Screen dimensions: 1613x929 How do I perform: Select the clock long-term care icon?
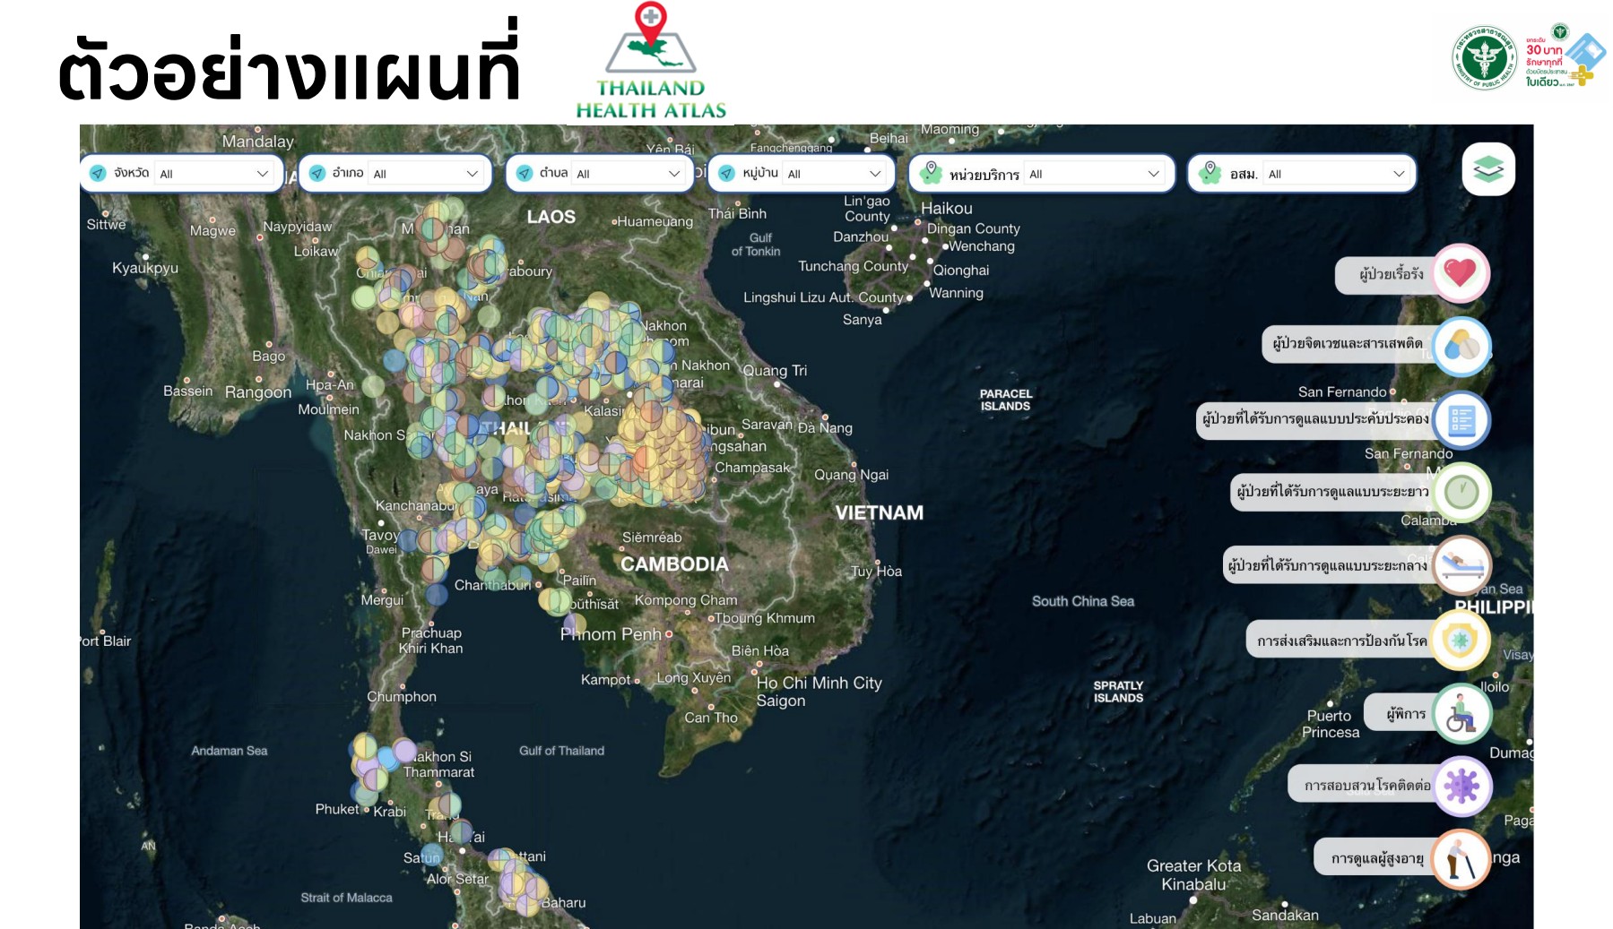[1461, 492]
